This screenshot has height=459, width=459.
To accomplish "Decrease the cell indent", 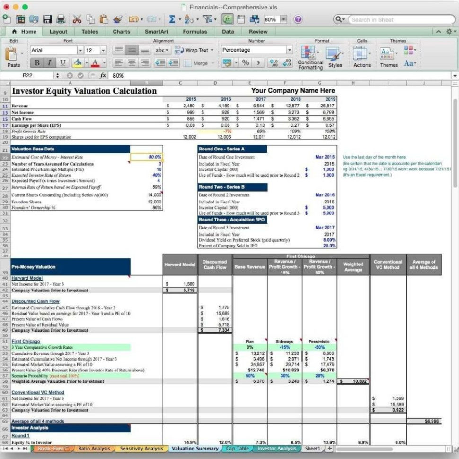I will (160, 62).
